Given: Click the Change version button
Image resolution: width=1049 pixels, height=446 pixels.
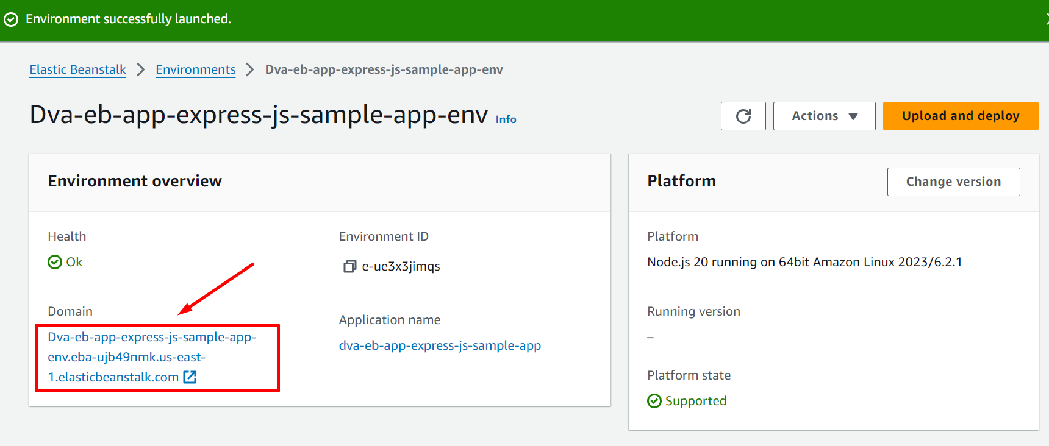Looking at the screenshot, I should [953, 182].
